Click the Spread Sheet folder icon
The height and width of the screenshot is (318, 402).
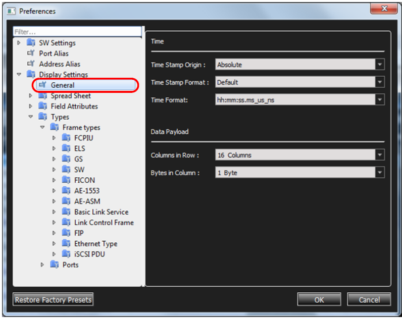(42, 95)
